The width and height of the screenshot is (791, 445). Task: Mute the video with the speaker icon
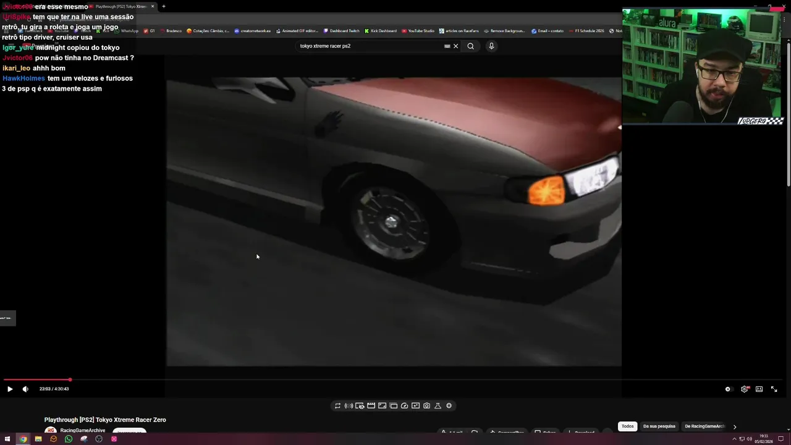coord(25,389)
